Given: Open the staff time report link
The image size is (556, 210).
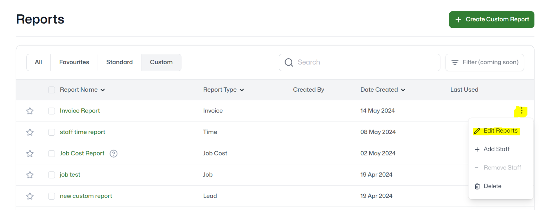Looking at the screenshot, I should (82, 132).
